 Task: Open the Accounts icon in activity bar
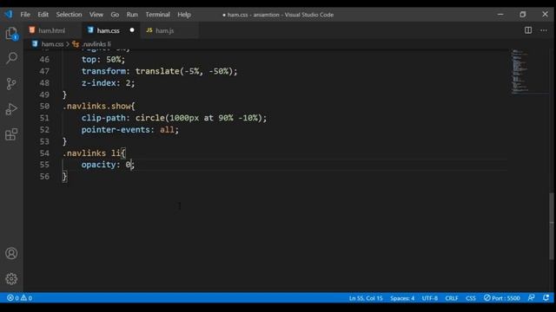tap(11, 253)
